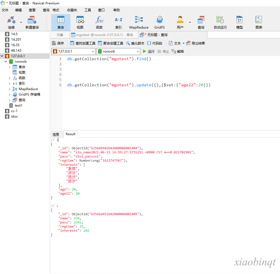Select the Collection (集合) toolbar icon

tap(61, 20)
